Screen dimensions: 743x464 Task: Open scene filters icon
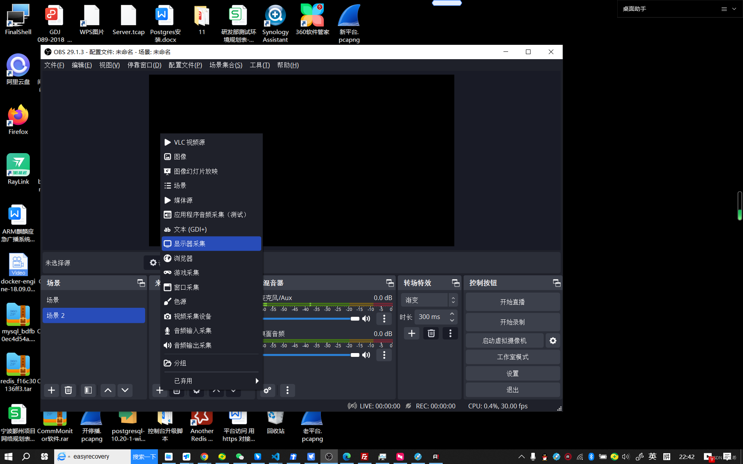coord(88,390)
